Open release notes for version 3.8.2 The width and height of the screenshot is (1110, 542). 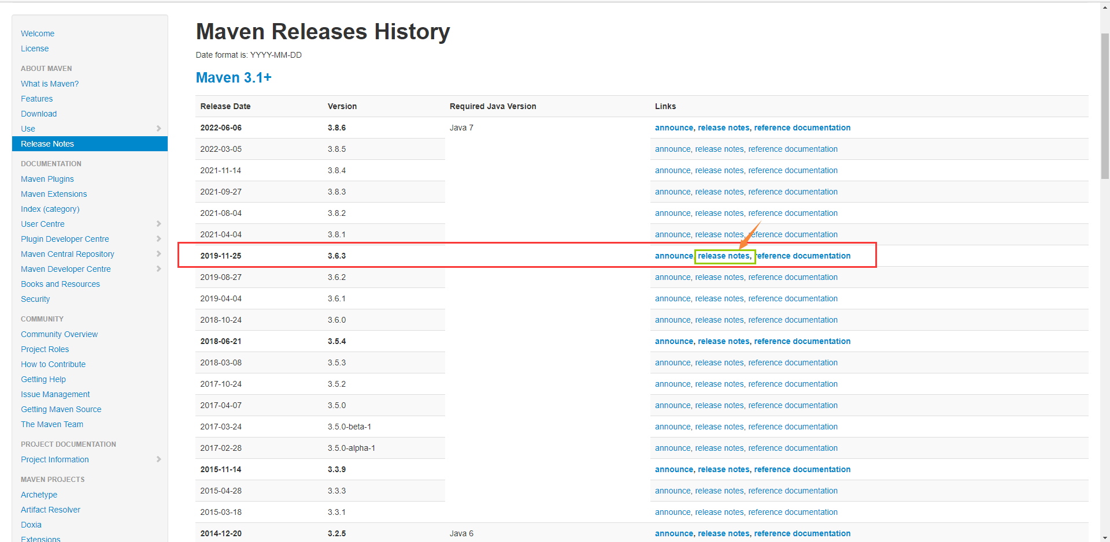719,213
